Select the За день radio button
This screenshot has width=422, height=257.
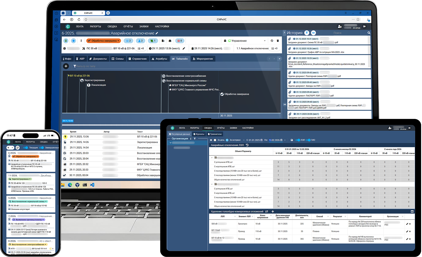215,140
